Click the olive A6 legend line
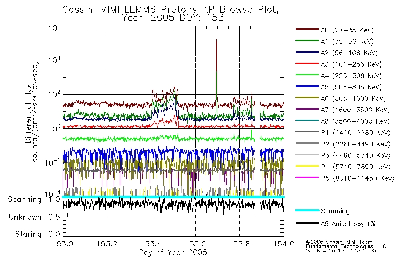The width and height of the screenshot is (417, 263). (307, 98)
